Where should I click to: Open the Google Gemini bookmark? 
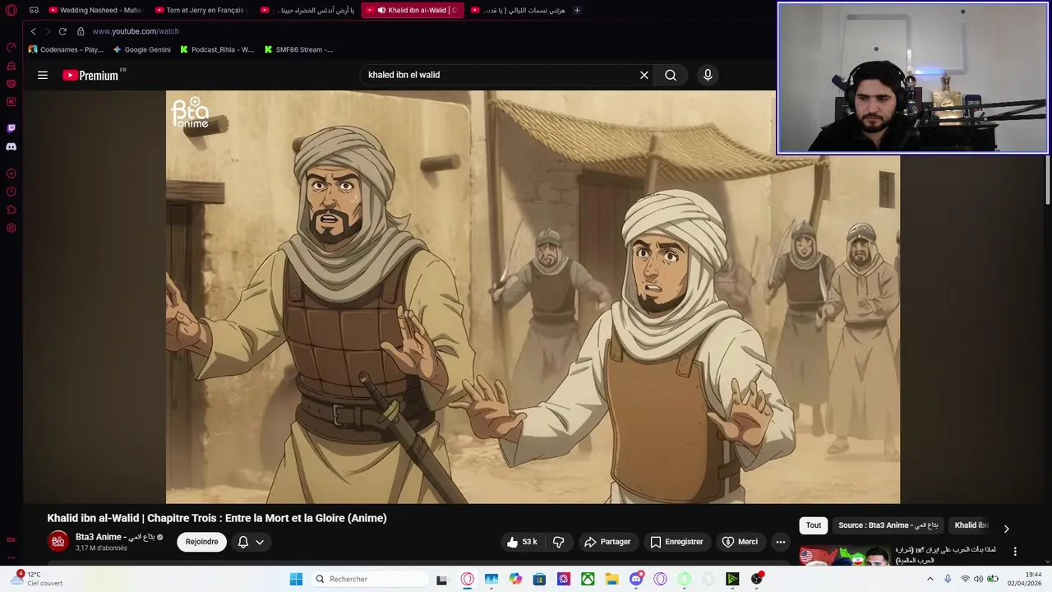pyautogui.click(x=141, y=49)
